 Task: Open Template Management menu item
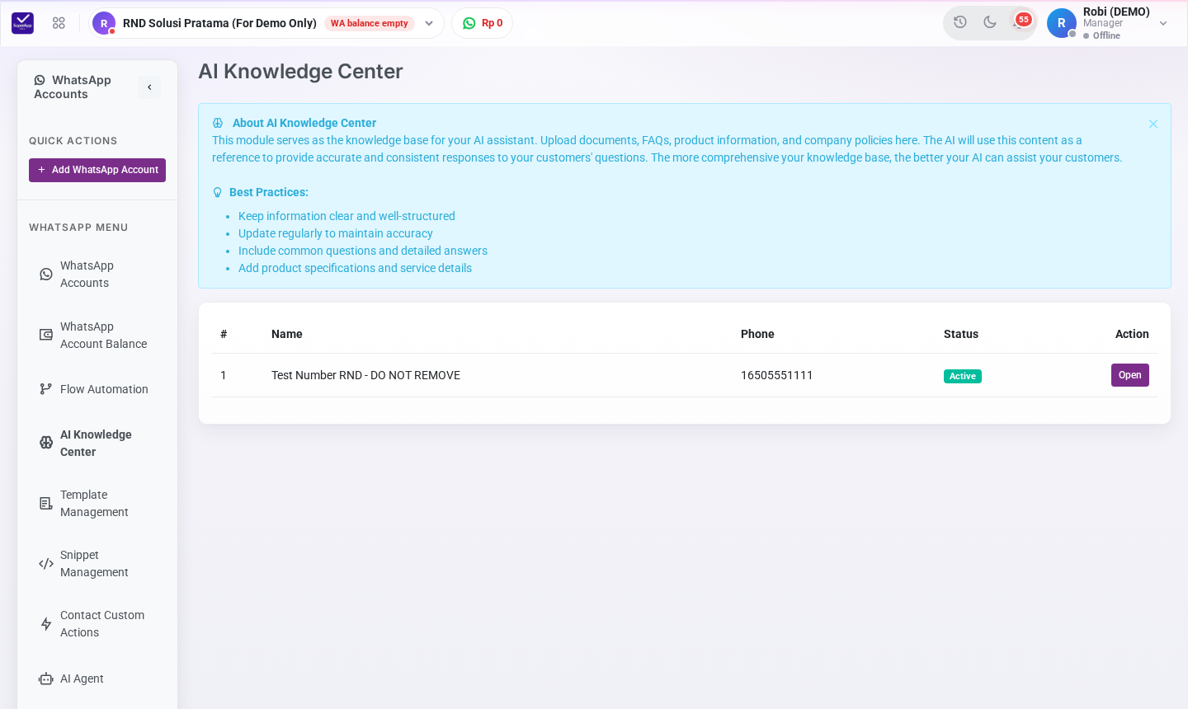point(97,504)
